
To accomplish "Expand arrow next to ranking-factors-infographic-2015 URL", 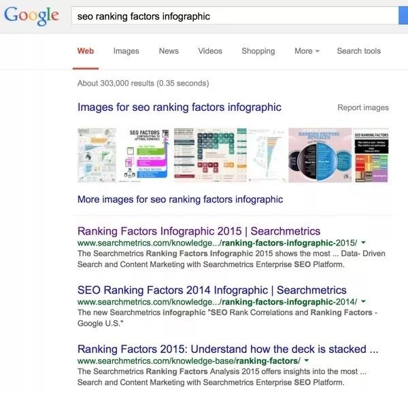I will pos(364,243).
